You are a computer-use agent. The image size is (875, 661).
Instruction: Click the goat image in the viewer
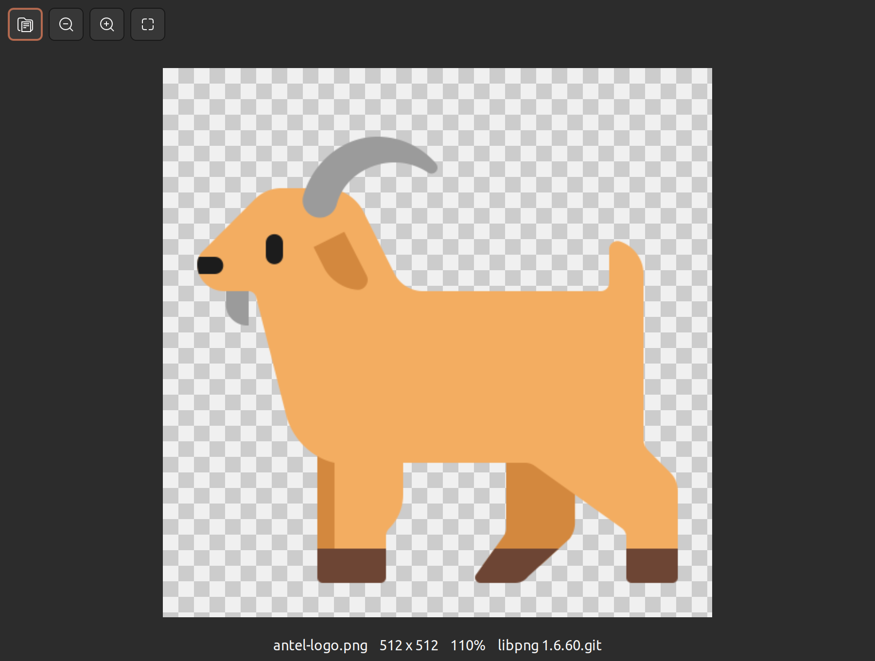pyautogui.click(x=437, y=343)
